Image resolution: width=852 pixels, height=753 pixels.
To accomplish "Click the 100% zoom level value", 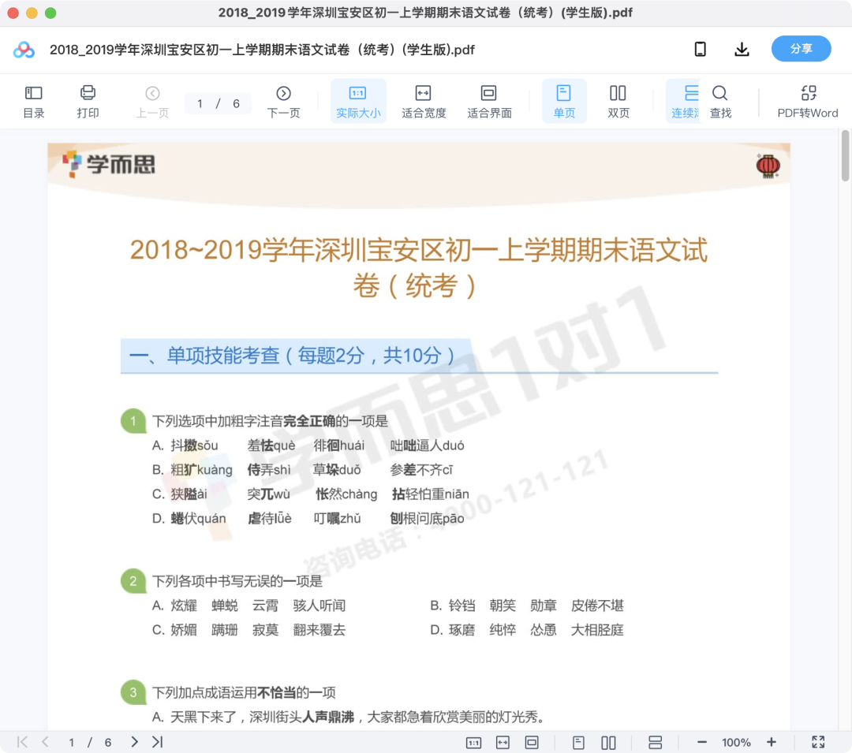I will (x=736, y=742).
